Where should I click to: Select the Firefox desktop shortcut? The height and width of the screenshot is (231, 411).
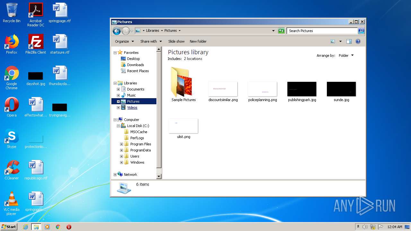point(12,44)
